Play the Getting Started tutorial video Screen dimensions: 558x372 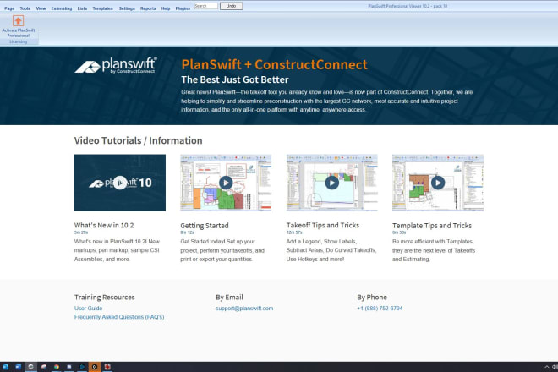[x=226, y=183]
